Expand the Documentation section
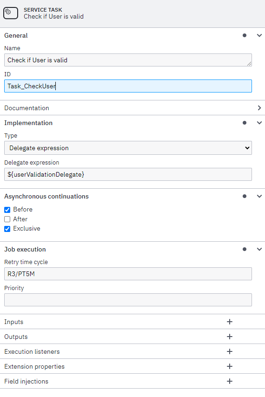Viewport: 265px width, 397px height. click(132, 108)
